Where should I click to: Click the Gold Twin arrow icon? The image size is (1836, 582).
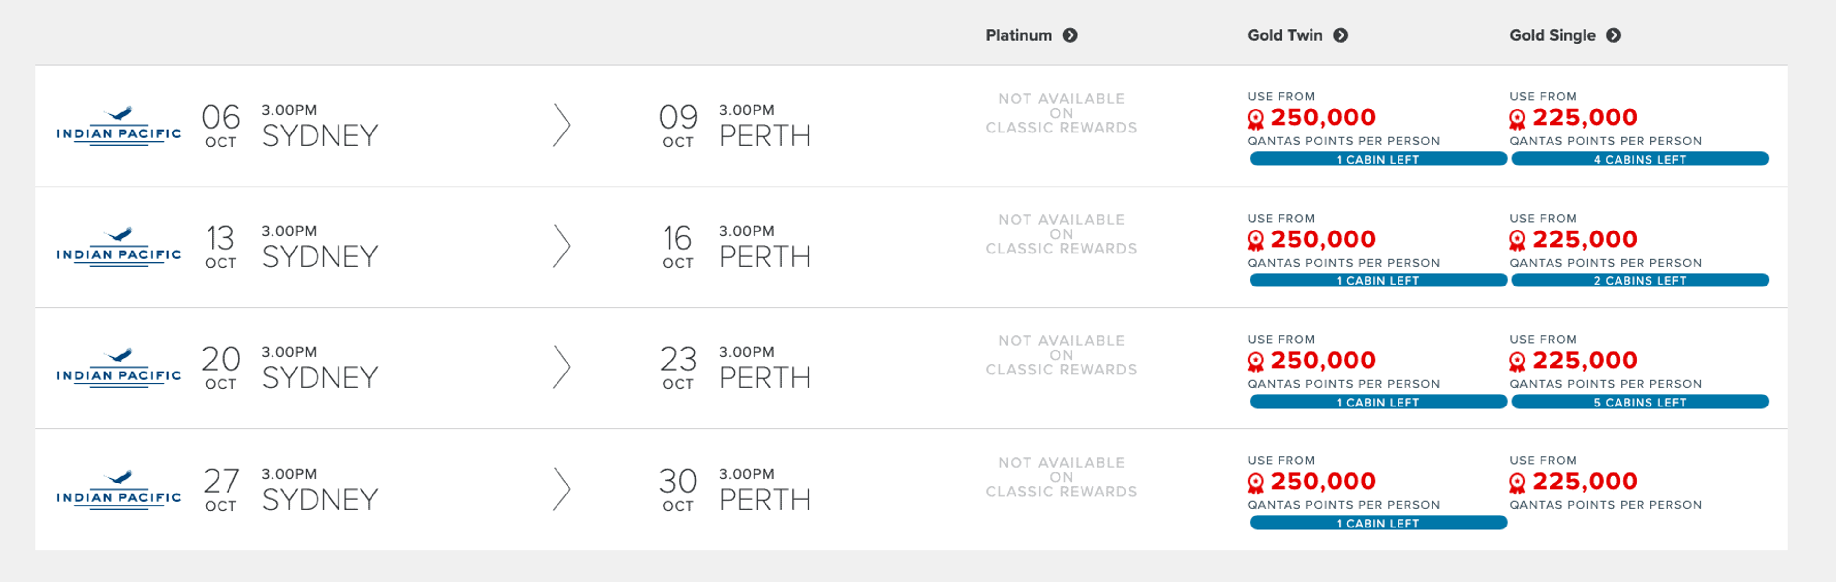pyautogui.click(x=1341, y=35)
